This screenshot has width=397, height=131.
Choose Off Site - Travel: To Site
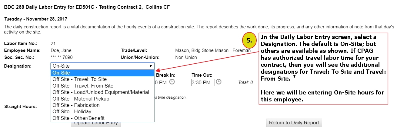point(80,79)
